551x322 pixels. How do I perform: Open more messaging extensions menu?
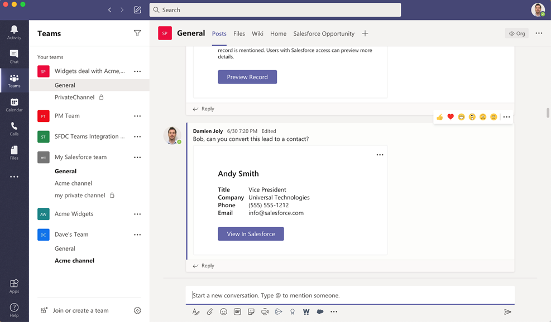tap(334, 311)
